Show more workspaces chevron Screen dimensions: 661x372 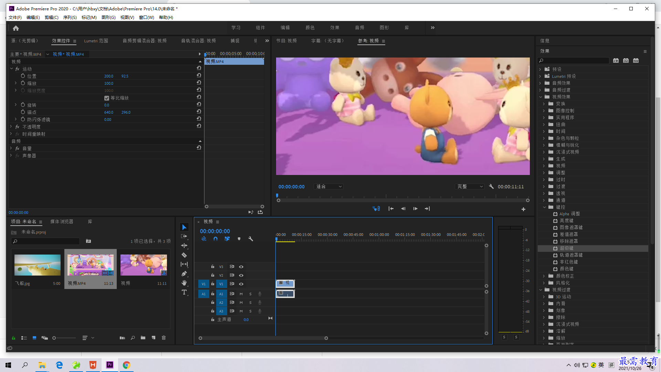tap(433, 28)
